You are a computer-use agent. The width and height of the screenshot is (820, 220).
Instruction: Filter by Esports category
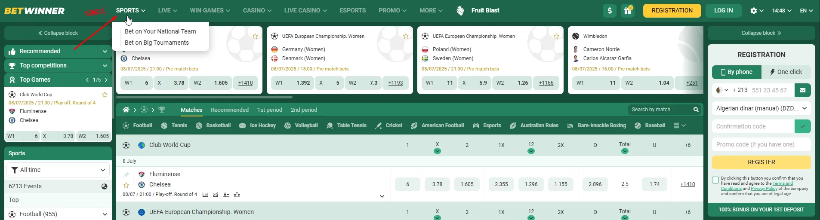487,125
